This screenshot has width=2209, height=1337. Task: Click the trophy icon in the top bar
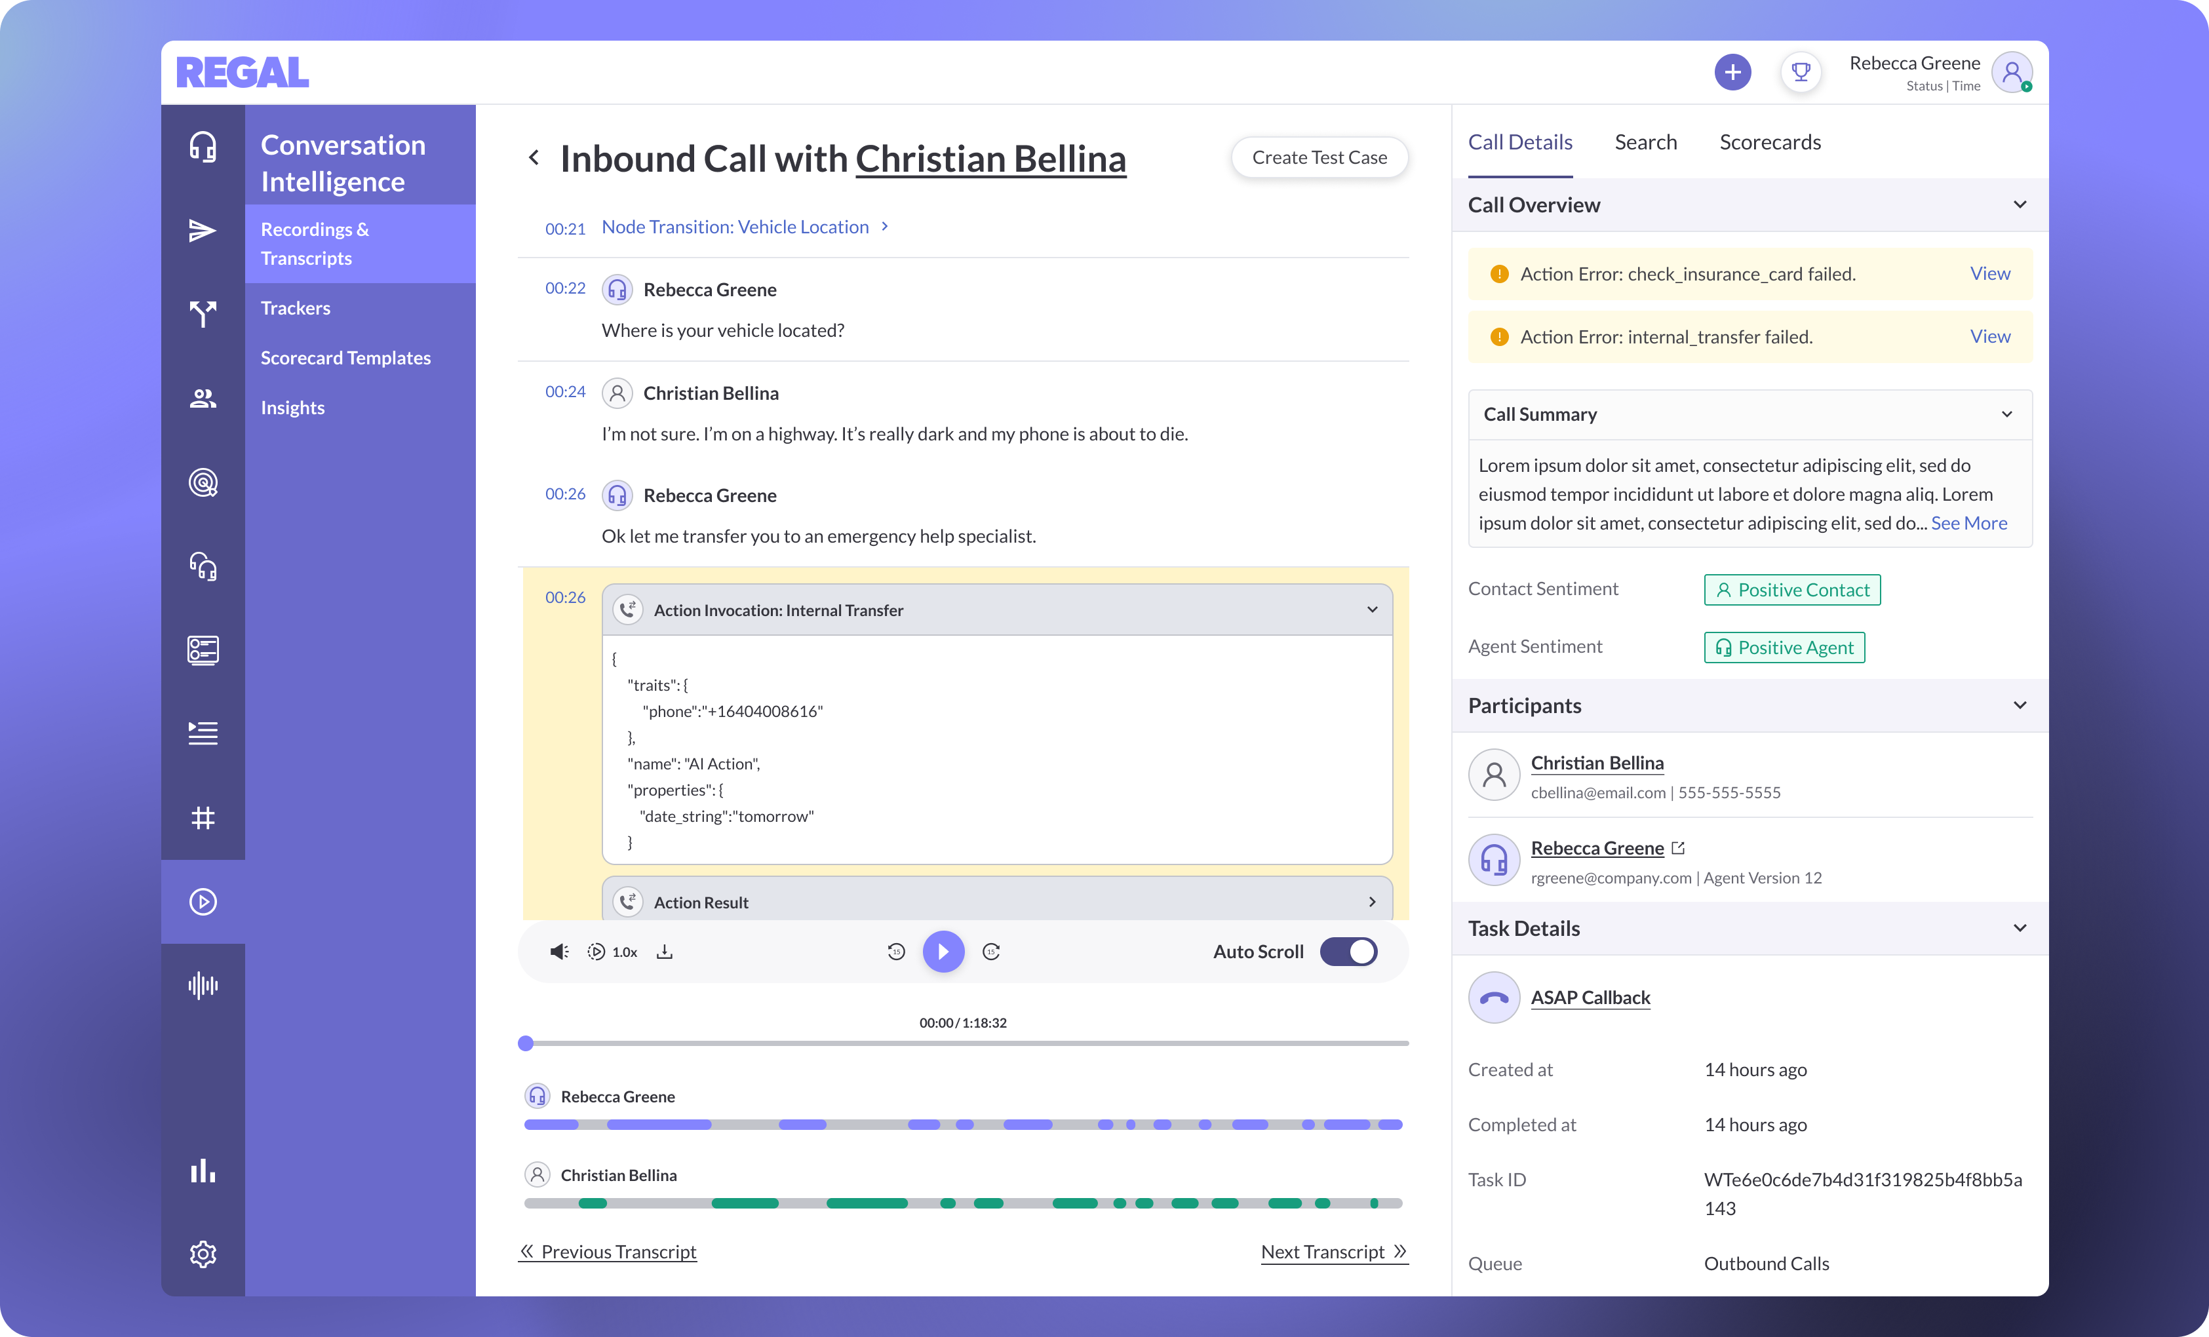[1800, 71]
